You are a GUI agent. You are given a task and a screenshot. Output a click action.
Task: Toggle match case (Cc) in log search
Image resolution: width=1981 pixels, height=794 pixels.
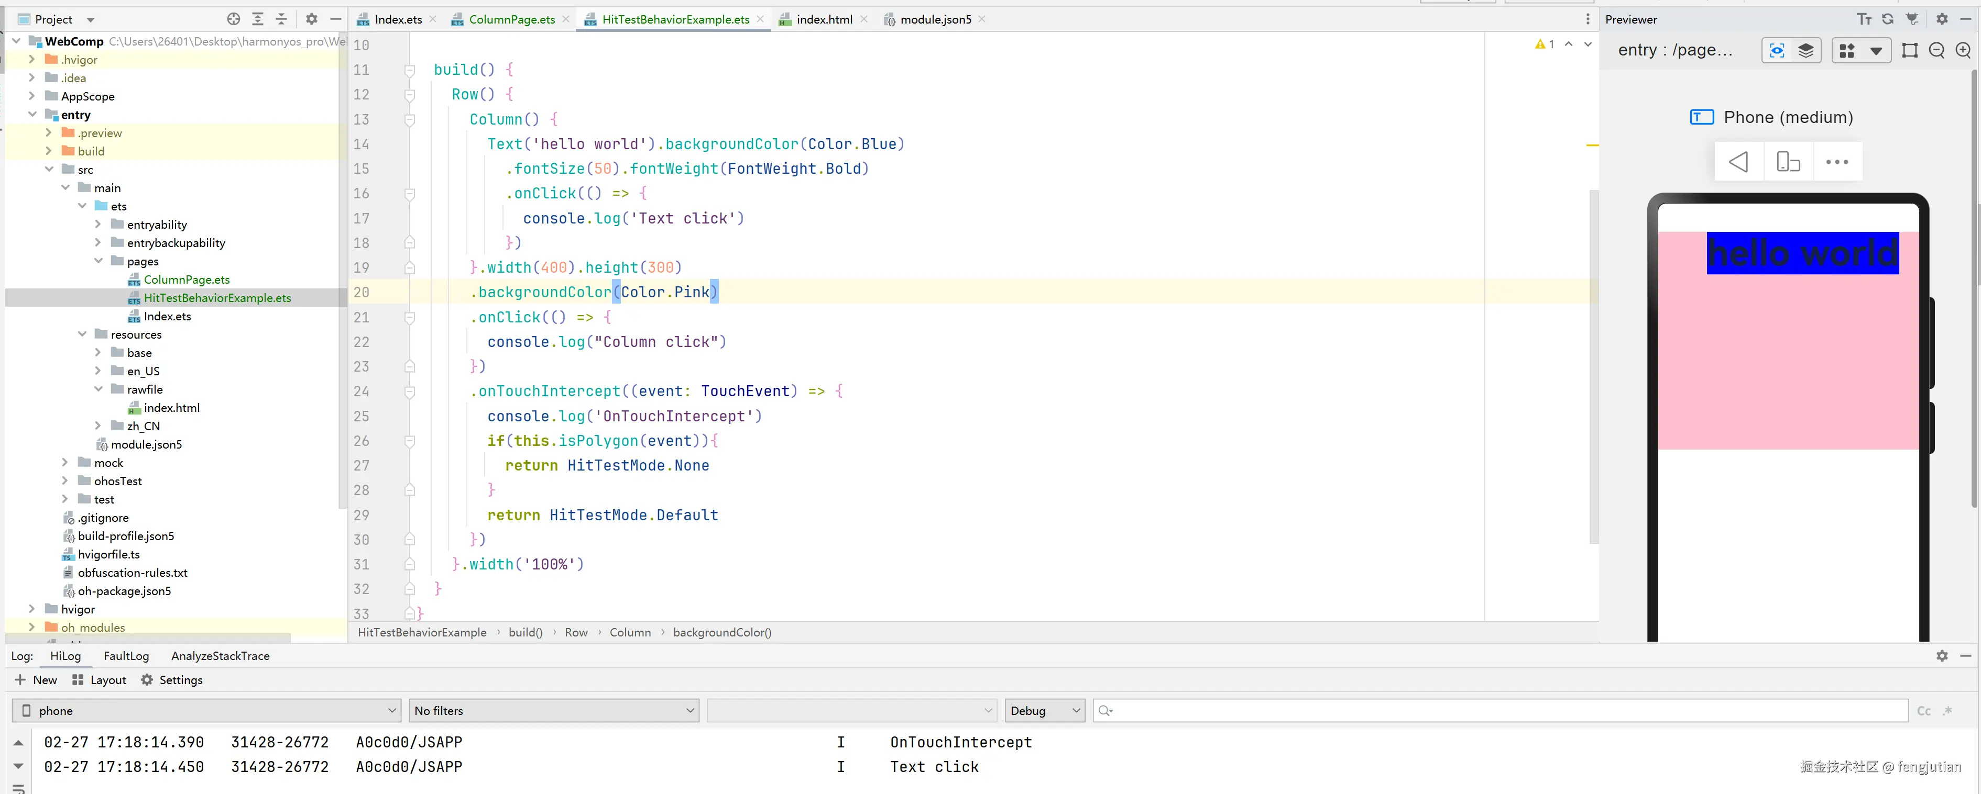click(x=1923, y=711)
